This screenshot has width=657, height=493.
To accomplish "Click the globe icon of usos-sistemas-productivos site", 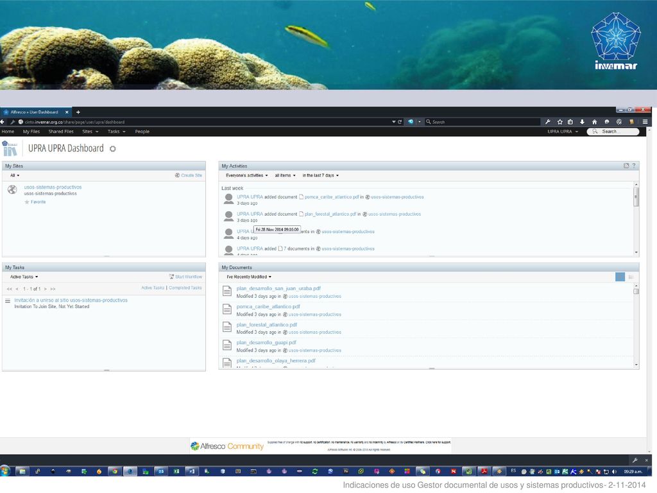I will coord(13,189).
